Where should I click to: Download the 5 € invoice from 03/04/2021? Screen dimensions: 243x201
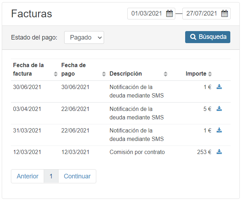219,109
